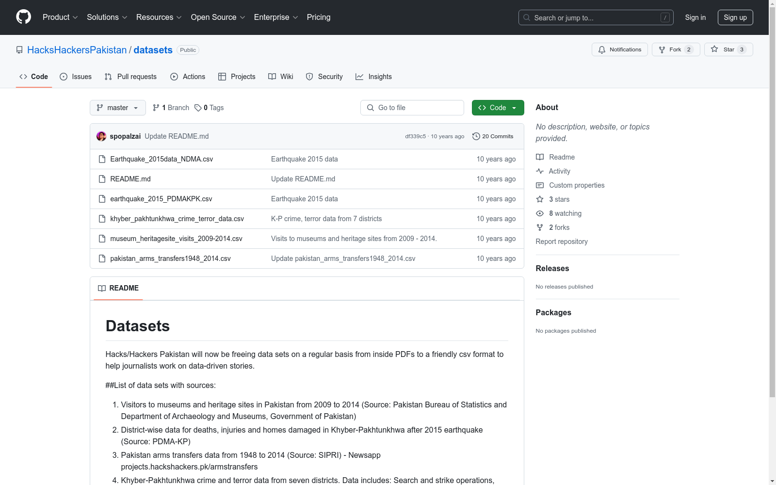This screenshot has height=485, width=776.
Task: Click file icon for earthquake_2015_PDMAKPK.csv
Action: coord(102,199)
